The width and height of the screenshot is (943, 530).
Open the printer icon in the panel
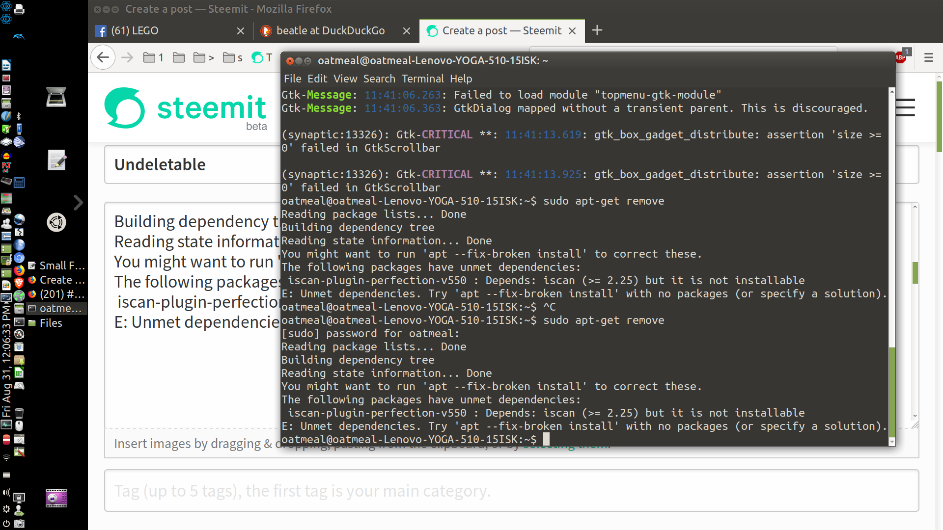click(x=19, y=9)
